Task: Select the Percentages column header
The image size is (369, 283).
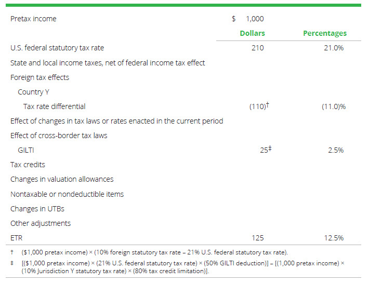Action: pyautogui.click(x=325, y=33)
